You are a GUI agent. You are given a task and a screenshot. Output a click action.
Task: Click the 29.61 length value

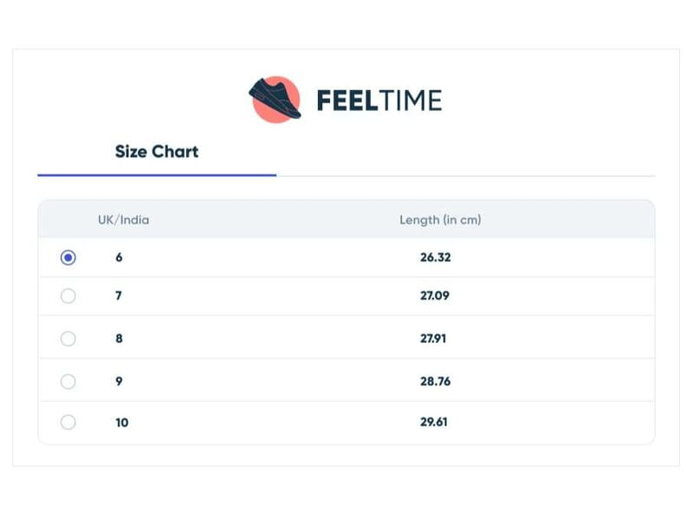[x=435, y=423]
